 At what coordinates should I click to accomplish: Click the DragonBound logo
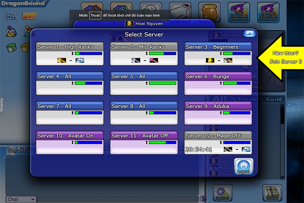[22, 3]
